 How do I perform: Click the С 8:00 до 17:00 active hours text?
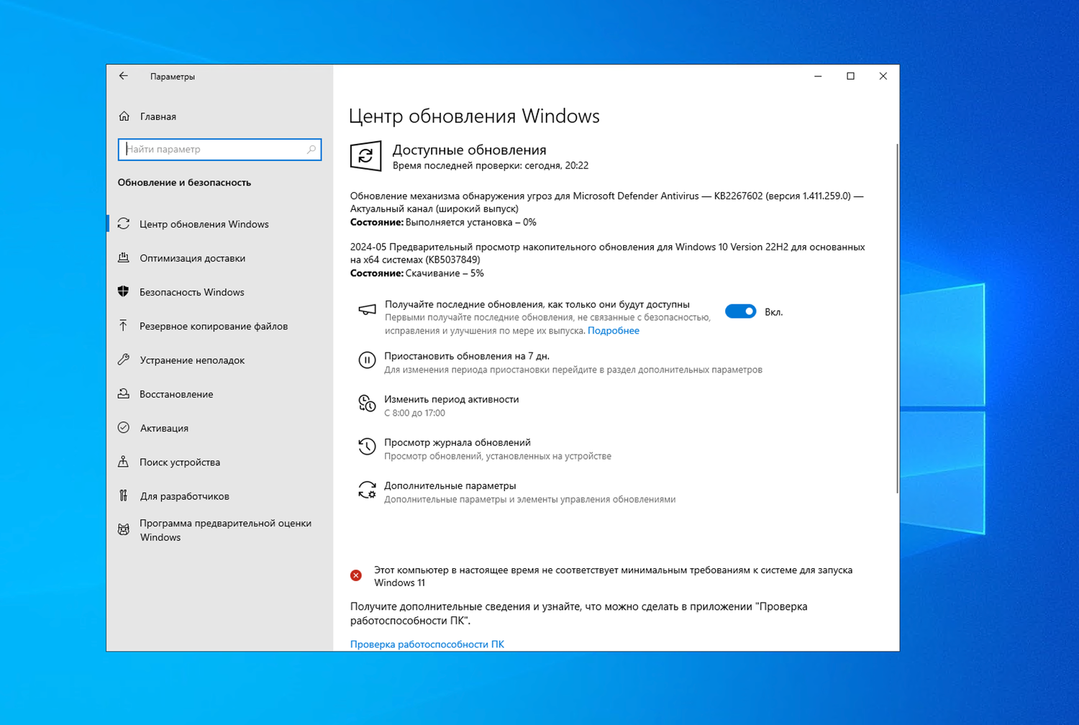click(414, 413)
